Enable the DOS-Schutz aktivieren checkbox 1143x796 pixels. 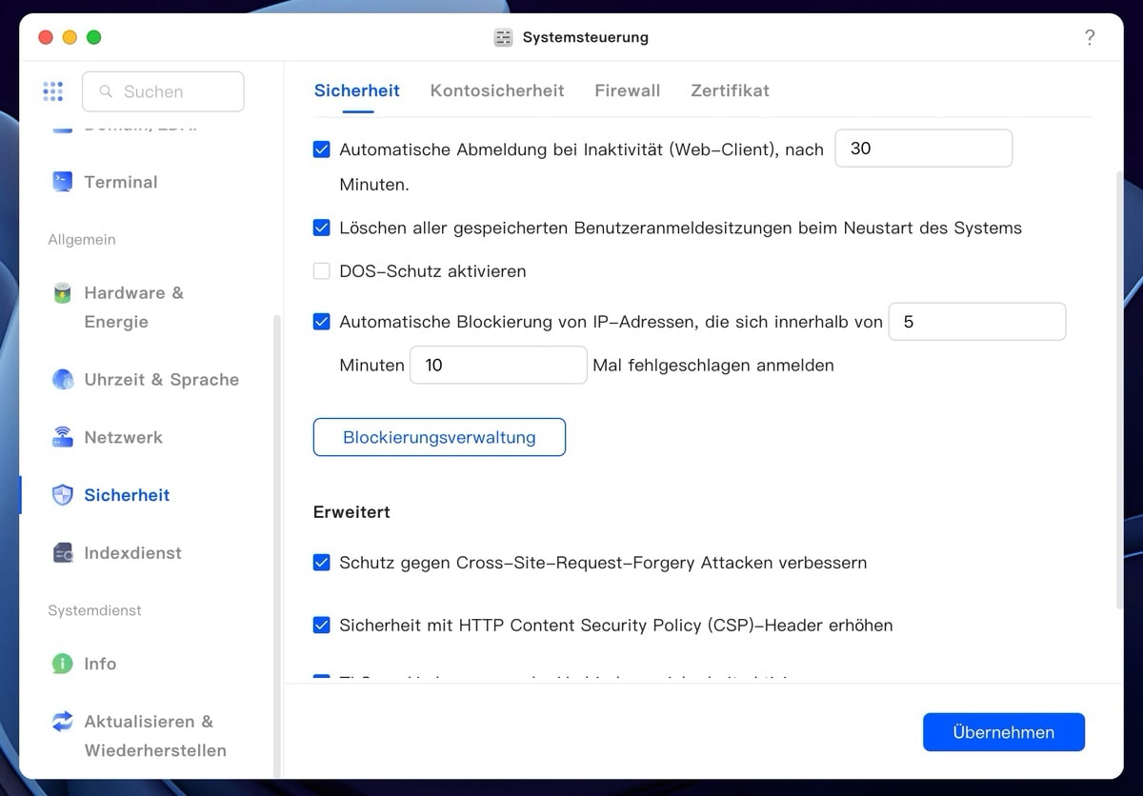[322, 271]
